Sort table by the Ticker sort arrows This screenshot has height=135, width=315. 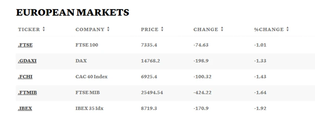point(44,29)
